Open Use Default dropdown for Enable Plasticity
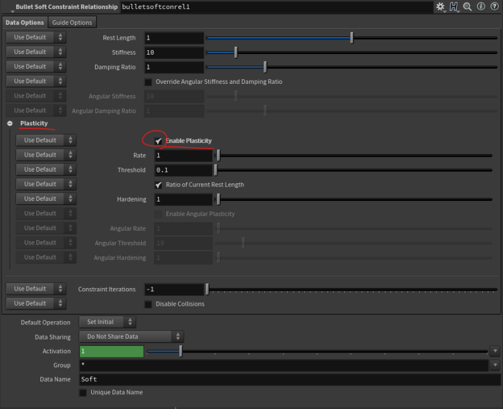Image resolution: width=503 pixels, height=409 pixels. click(x=46, y=140)
